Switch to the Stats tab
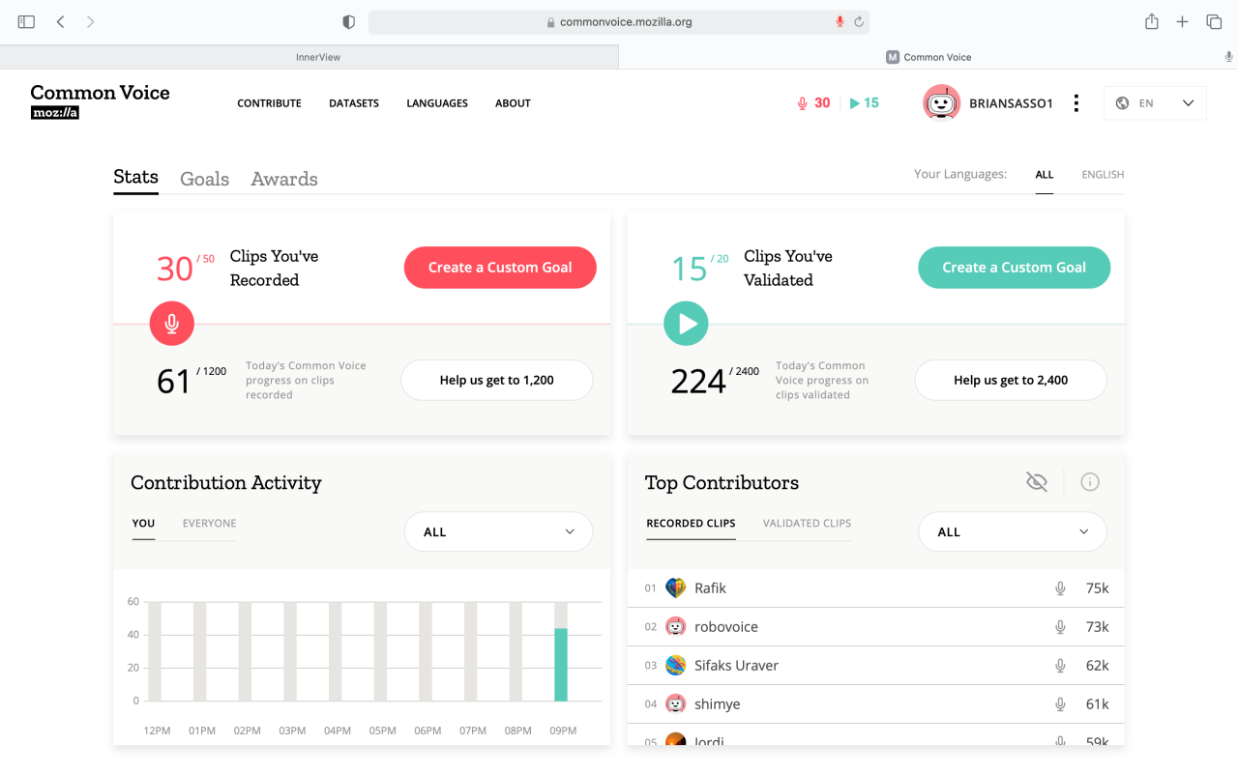 pos(135,177)
